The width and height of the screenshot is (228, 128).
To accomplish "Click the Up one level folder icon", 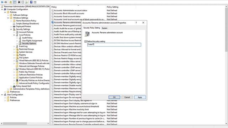I will 11,2.
